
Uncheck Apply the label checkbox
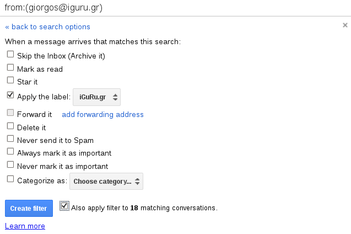[10, 95]
